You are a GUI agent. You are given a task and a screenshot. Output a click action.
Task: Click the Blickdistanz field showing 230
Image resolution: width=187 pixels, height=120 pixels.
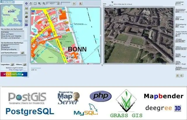180,12
